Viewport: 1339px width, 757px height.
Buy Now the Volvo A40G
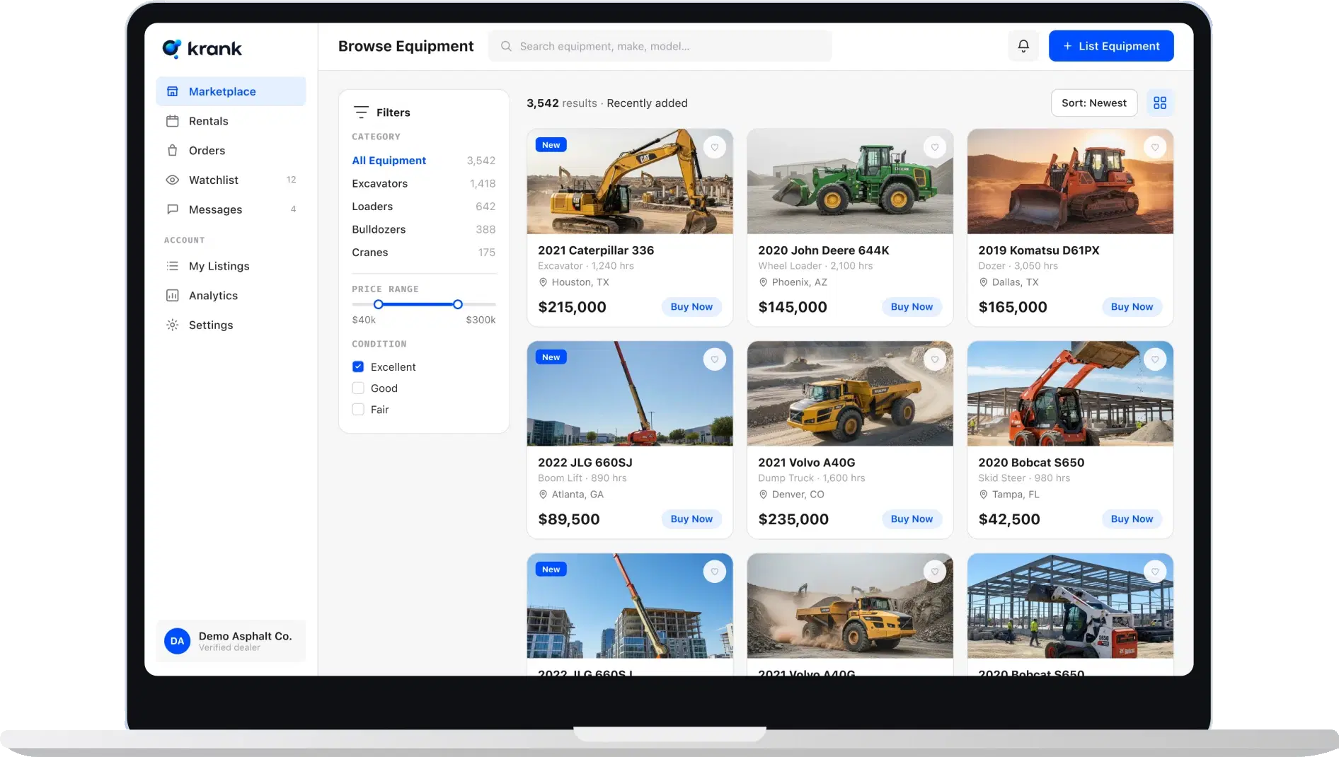912,519
